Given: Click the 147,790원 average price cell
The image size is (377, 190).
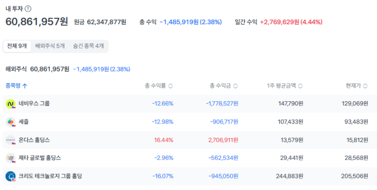Looking at the screenshot, I should [x=291, y=104].
